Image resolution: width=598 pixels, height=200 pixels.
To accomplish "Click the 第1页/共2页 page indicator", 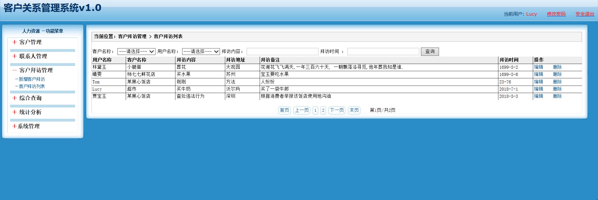I will tap(382, 110).
